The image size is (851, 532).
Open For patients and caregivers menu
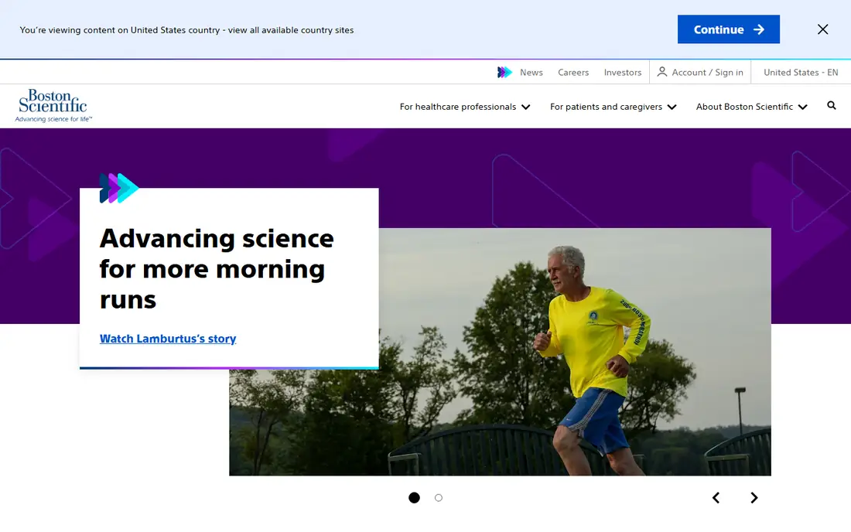point(613,107)
